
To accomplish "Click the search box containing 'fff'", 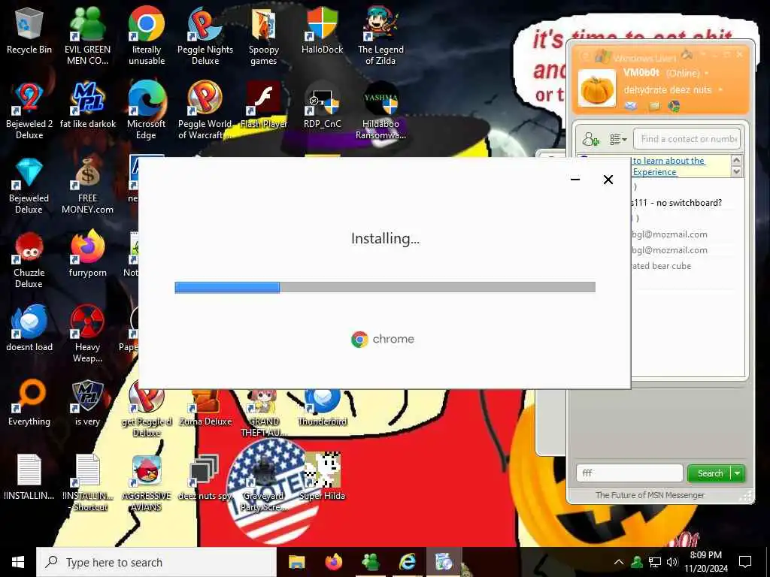I will pos(629,473).
